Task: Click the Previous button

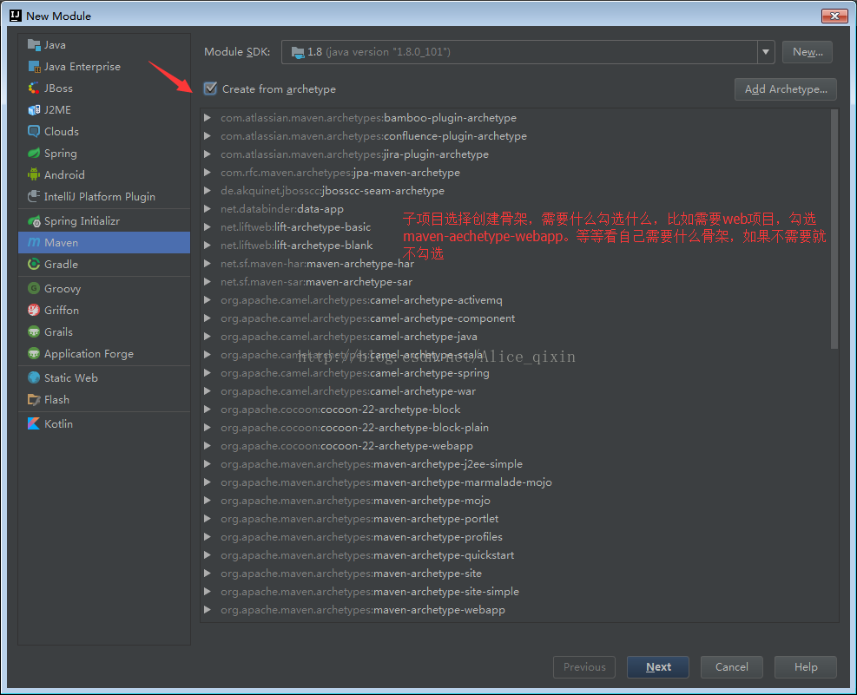Action: [584, 667]
